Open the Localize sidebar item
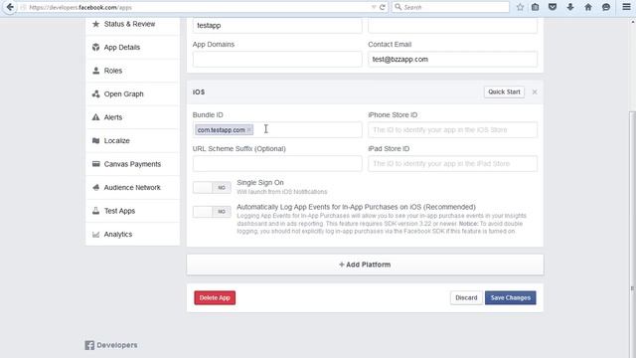Image resolution: width=636 pixels, height=358 pixels. [x=132, y=141]
